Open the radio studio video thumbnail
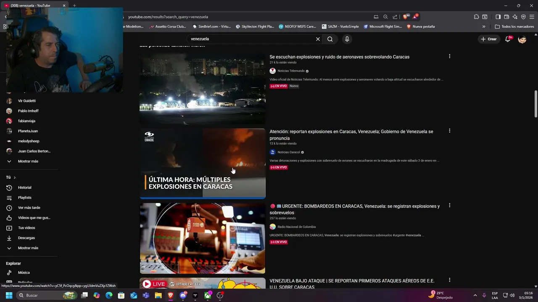538x302 pixels. tap(203, 238)
